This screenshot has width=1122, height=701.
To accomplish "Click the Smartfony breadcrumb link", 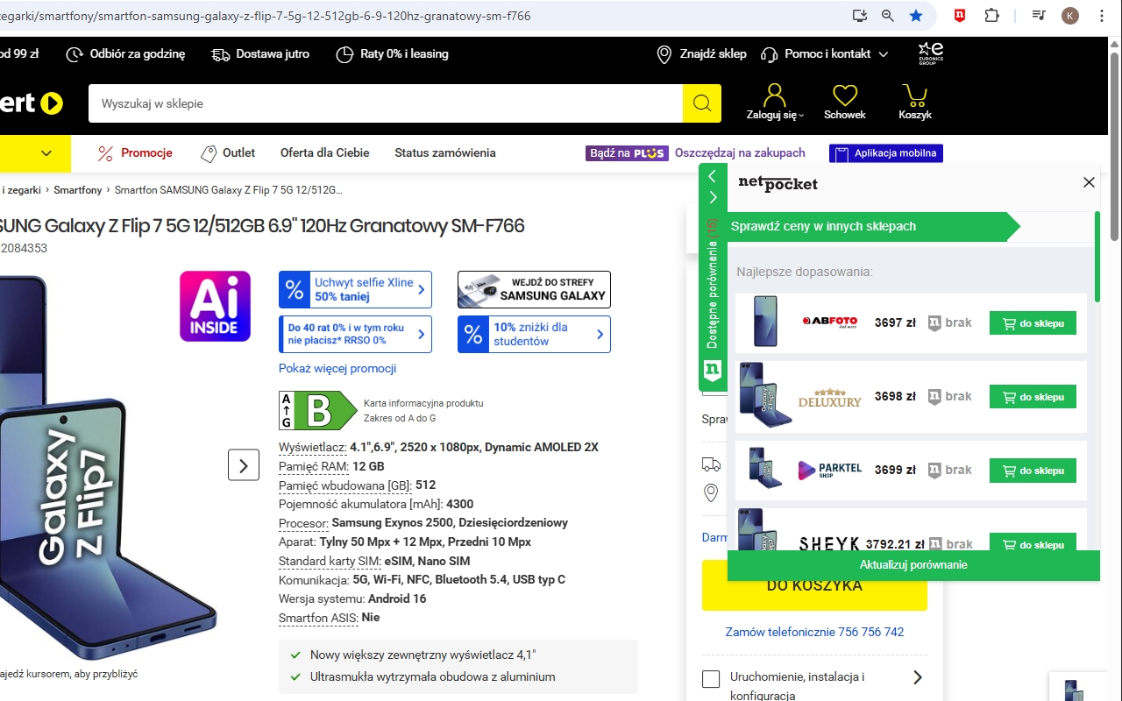I will 78,190.
